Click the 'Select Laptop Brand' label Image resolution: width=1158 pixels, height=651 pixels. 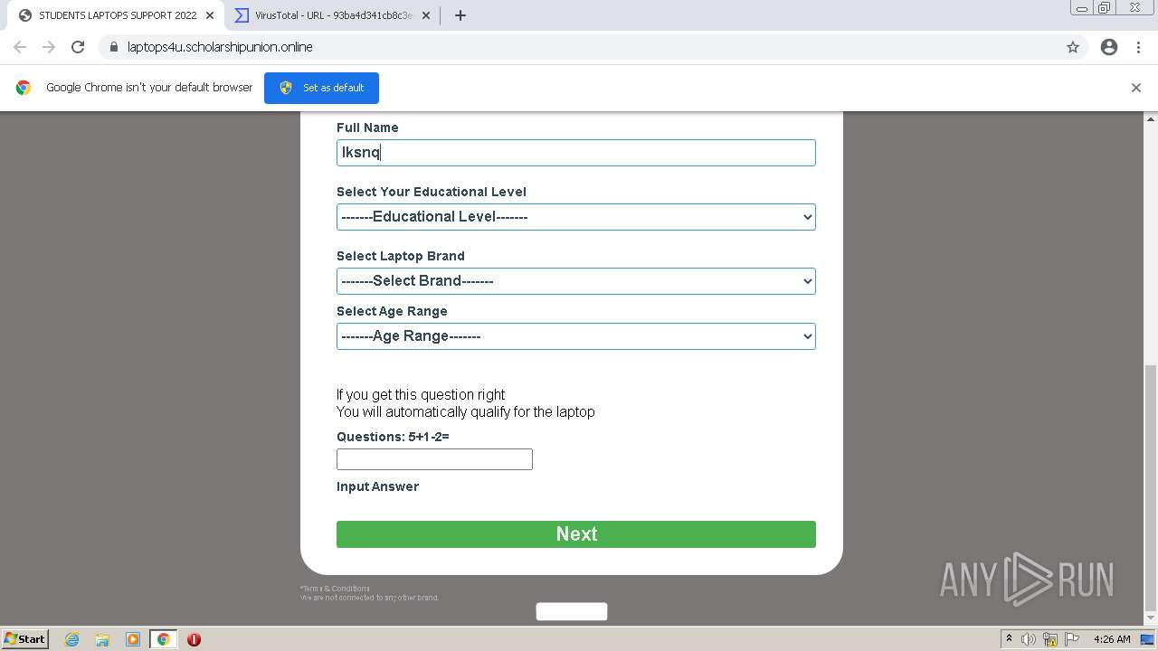401,256
